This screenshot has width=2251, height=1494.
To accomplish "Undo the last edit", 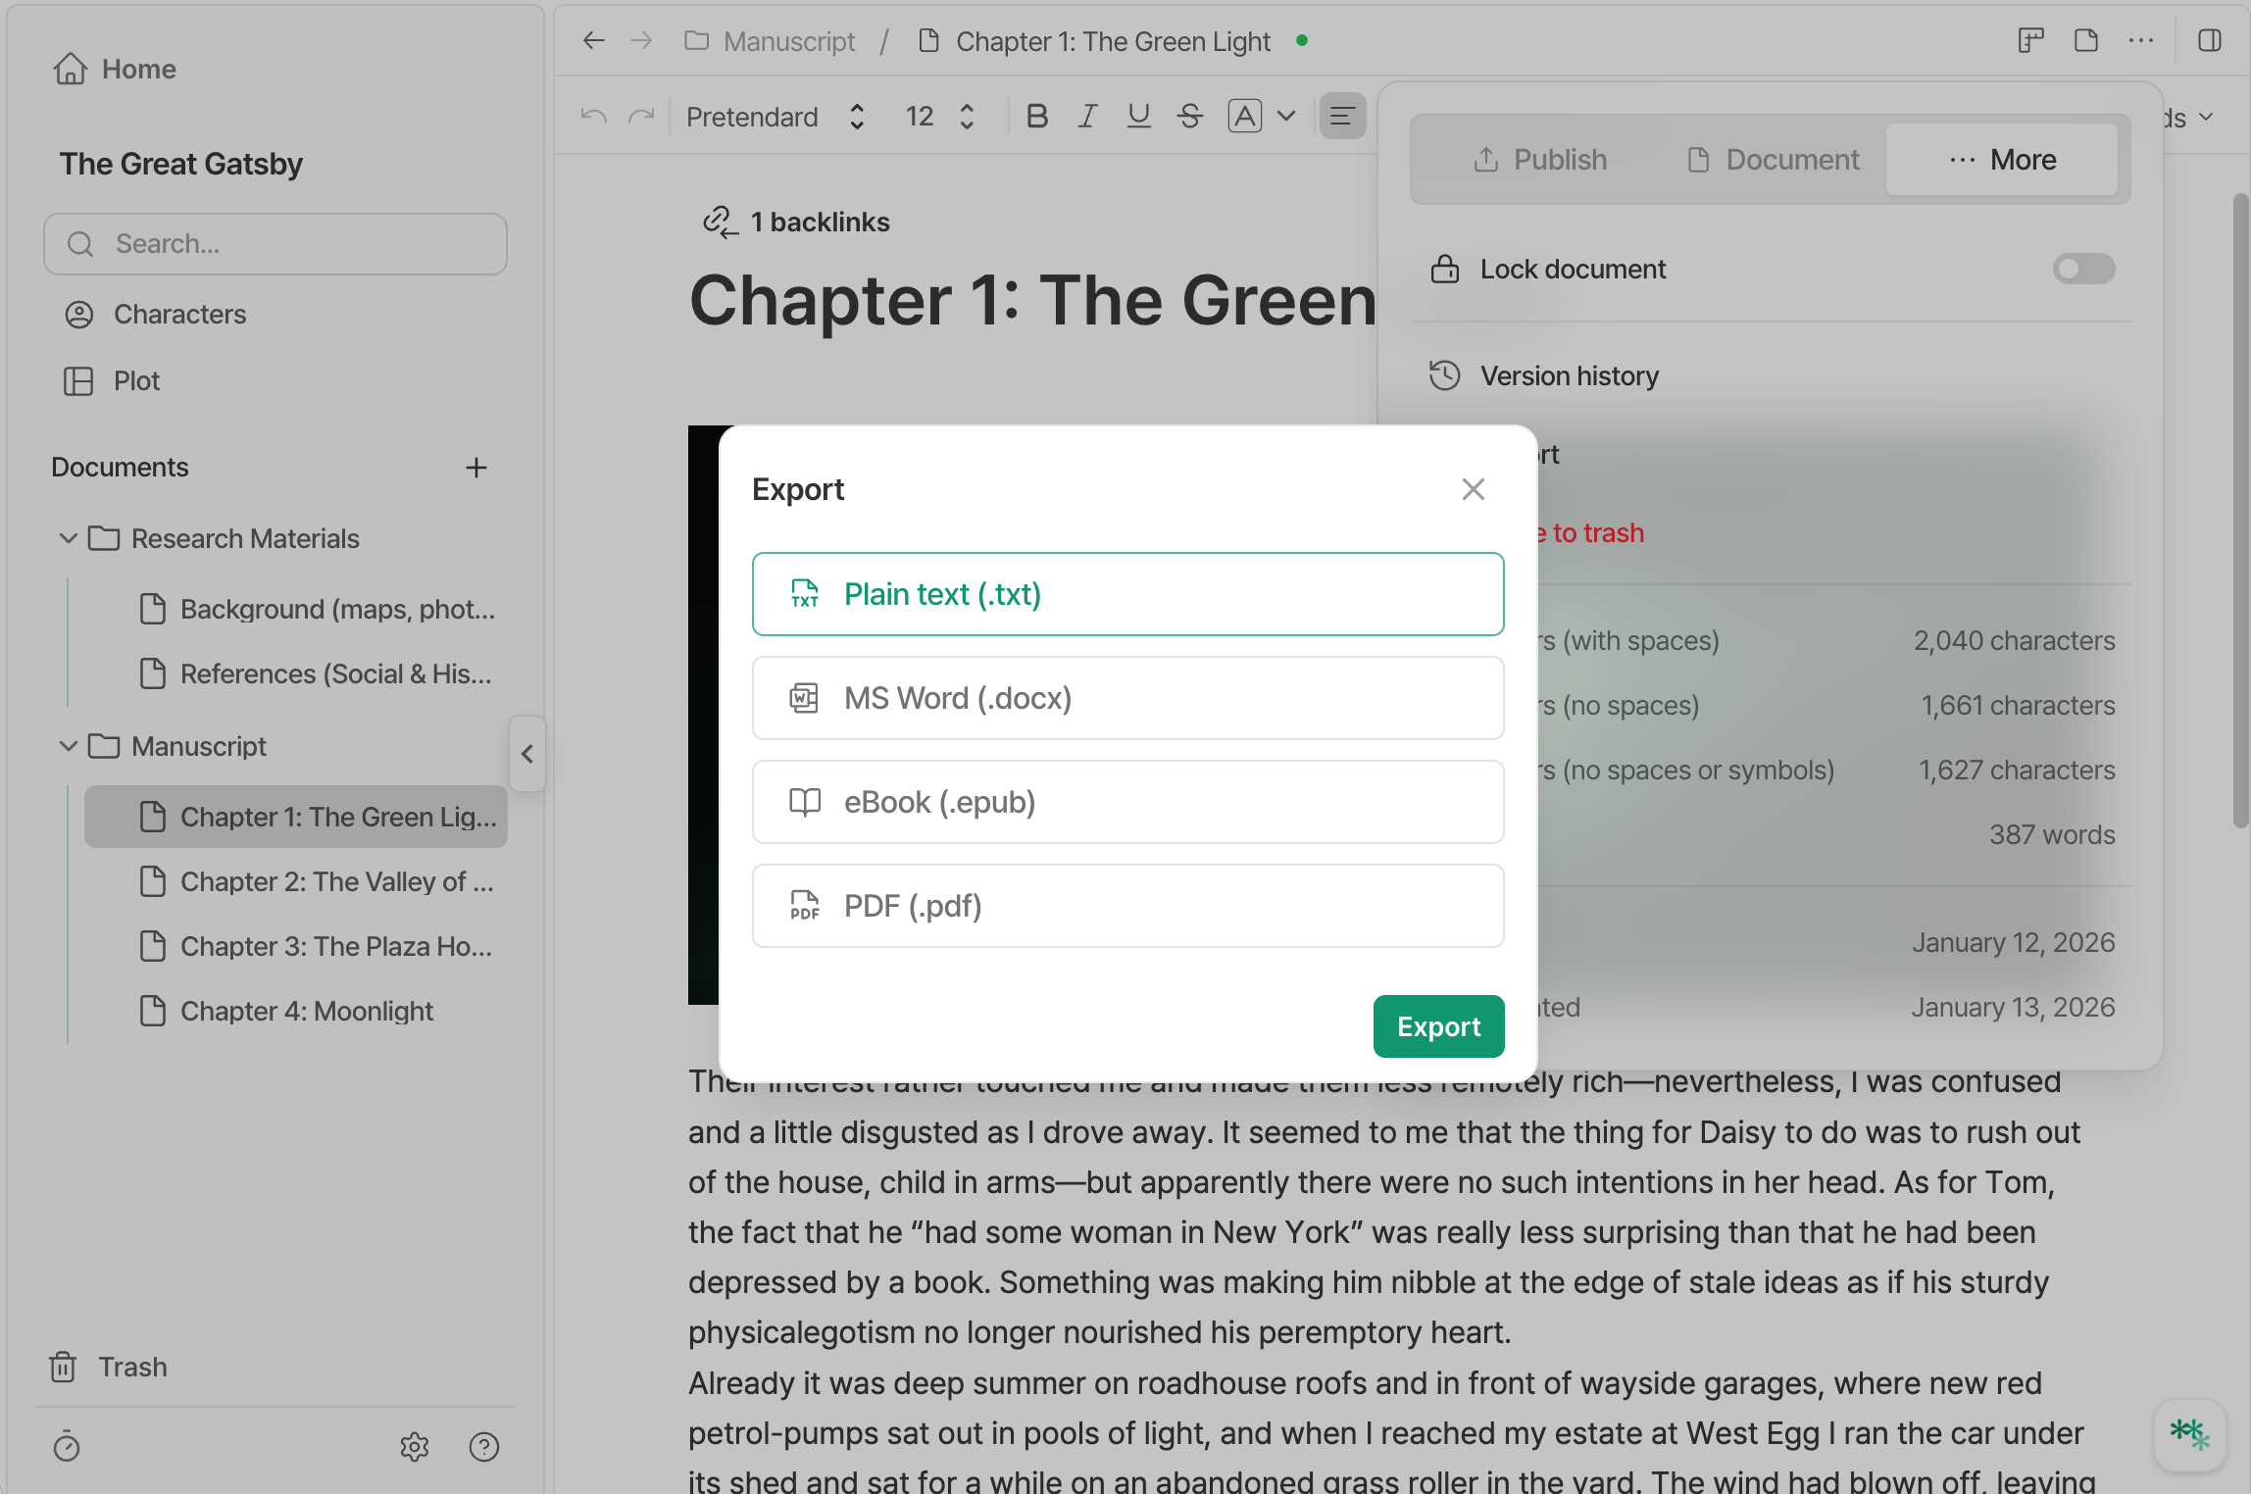I will coord(594,117).
